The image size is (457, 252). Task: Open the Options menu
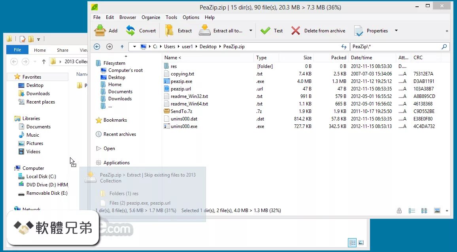click(x=191, y=17)
